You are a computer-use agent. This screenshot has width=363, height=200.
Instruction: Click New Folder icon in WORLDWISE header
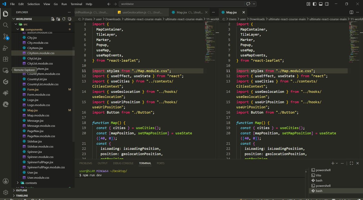point(58,19)
